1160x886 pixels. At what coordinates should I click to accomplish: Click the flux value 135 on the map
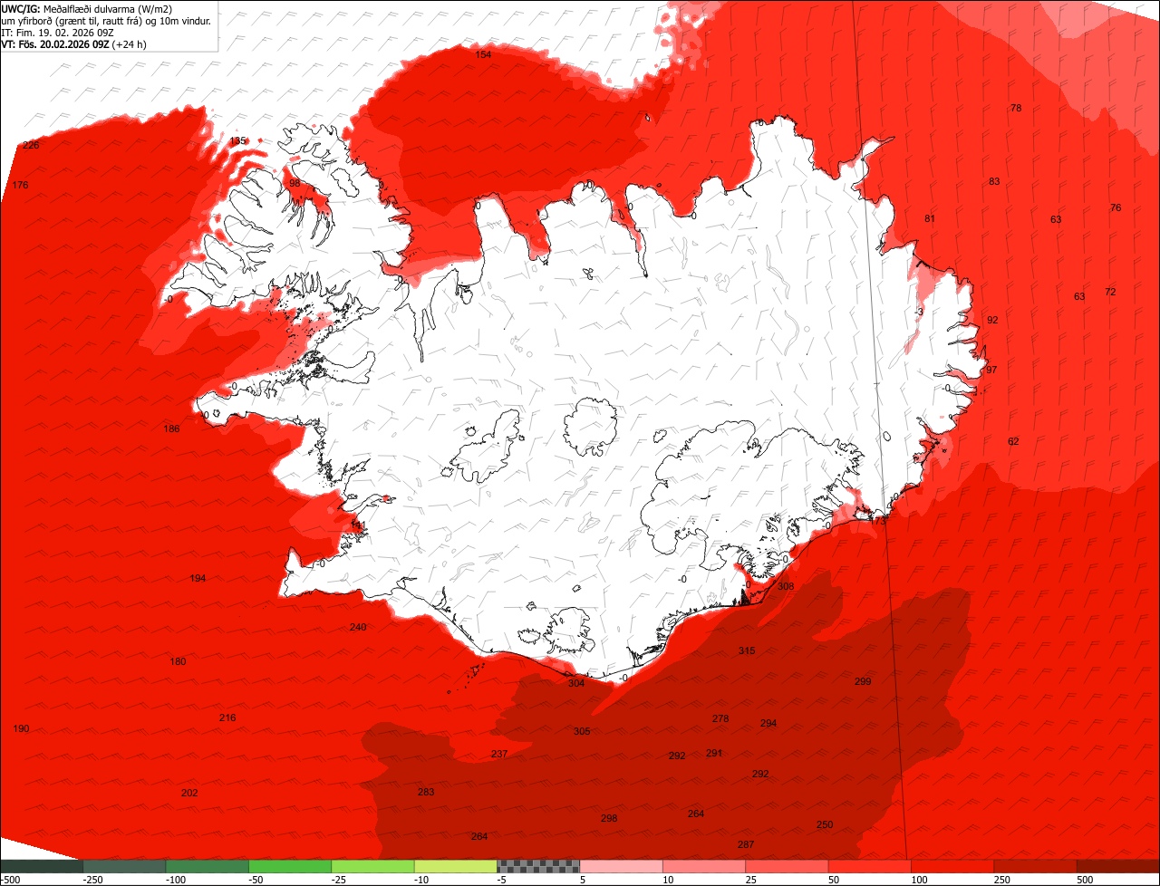[x=237, y=141]
